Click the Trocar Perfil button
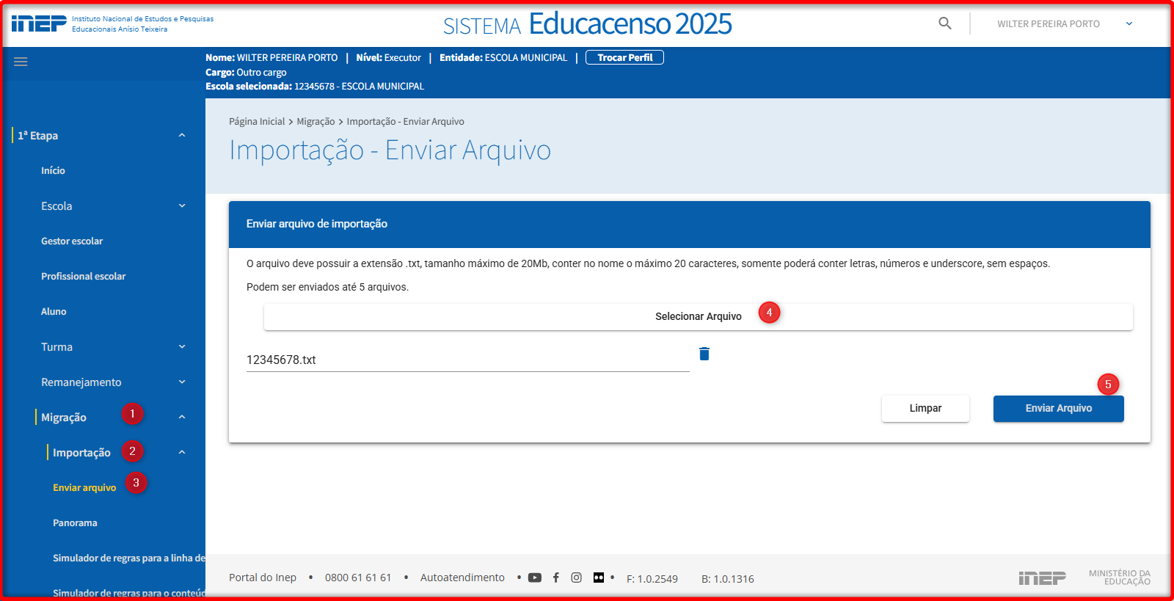The height and width of the screenshot is (601, 1174). [624, 57]
